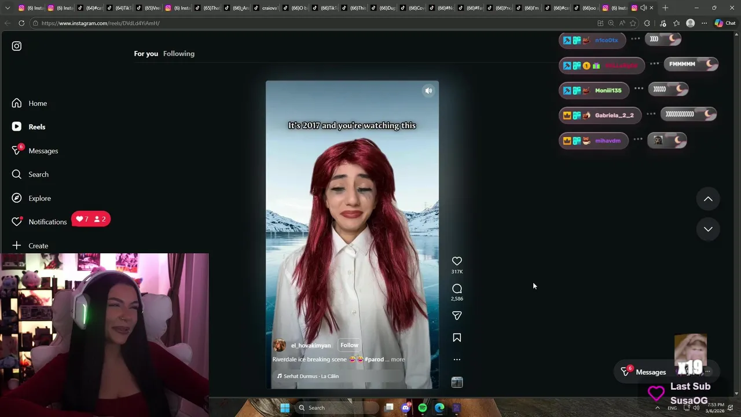
Task: Open options dots beside Gabriela_2_2
Action: tap(651, 114)
